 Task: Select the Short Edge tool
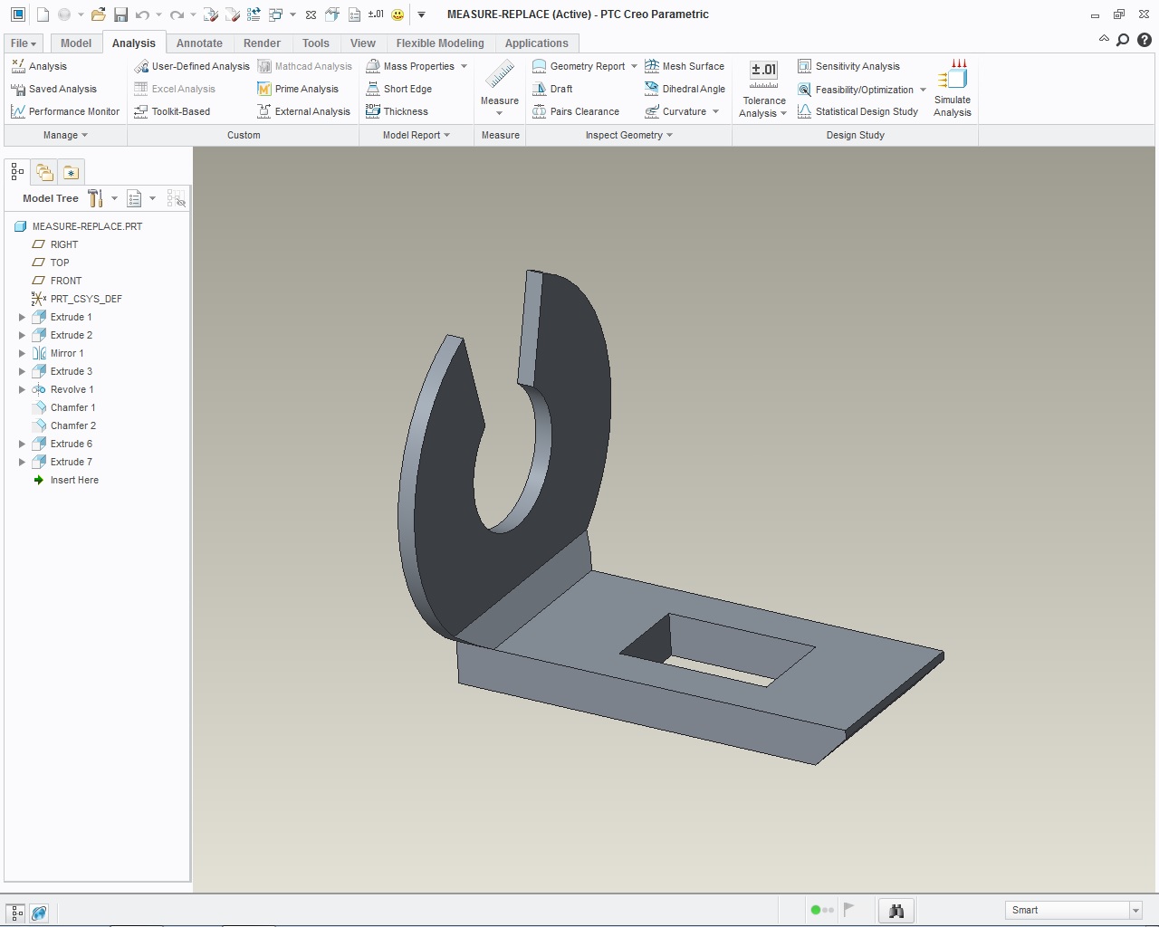coord(398,89)
